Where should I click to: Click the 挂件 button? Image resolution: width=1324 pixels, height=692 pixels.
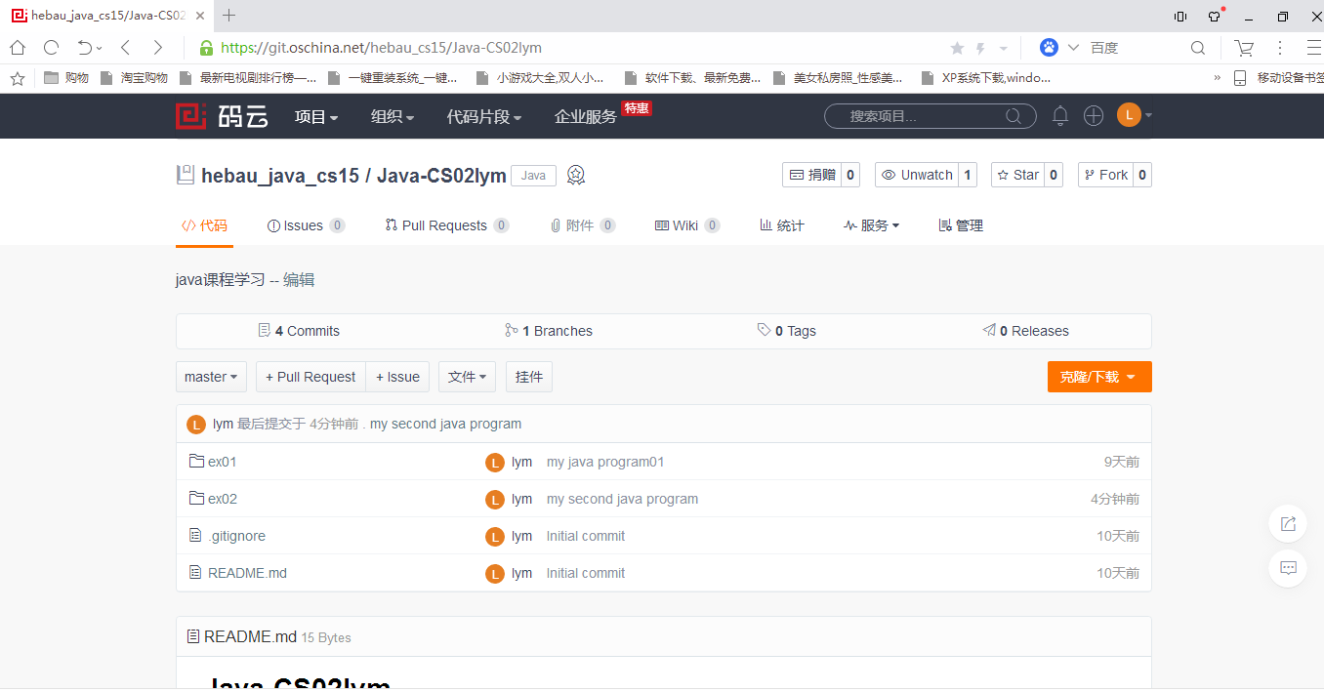(529, 377)
